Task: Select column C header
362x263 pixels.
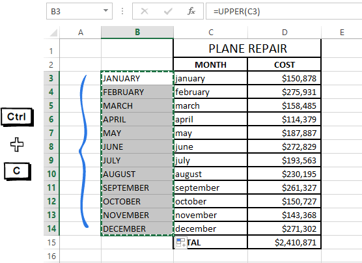Action: point(210,33)
